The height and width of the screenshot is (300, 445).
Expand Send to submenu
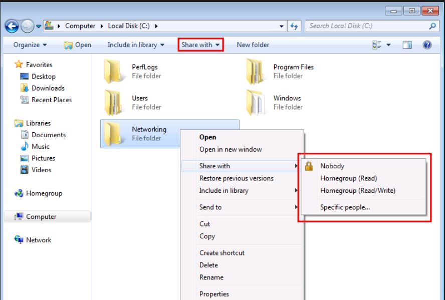point(243,207)
